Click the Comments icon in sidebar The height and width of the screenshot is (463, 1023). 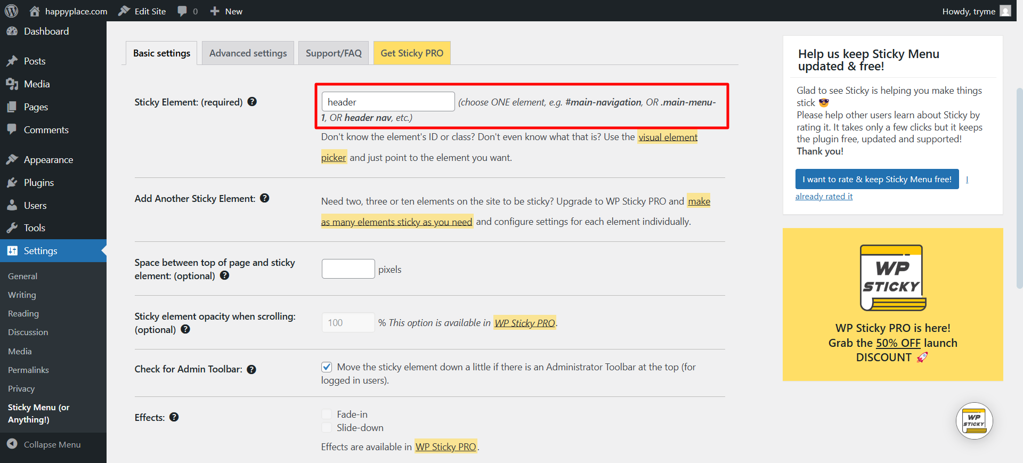point(12,129)
